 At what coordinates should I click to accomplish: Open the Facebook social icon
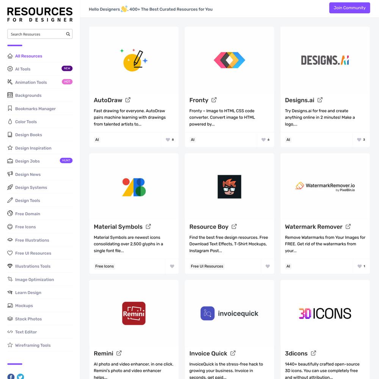pyautogui.click(x=11, y=377)
